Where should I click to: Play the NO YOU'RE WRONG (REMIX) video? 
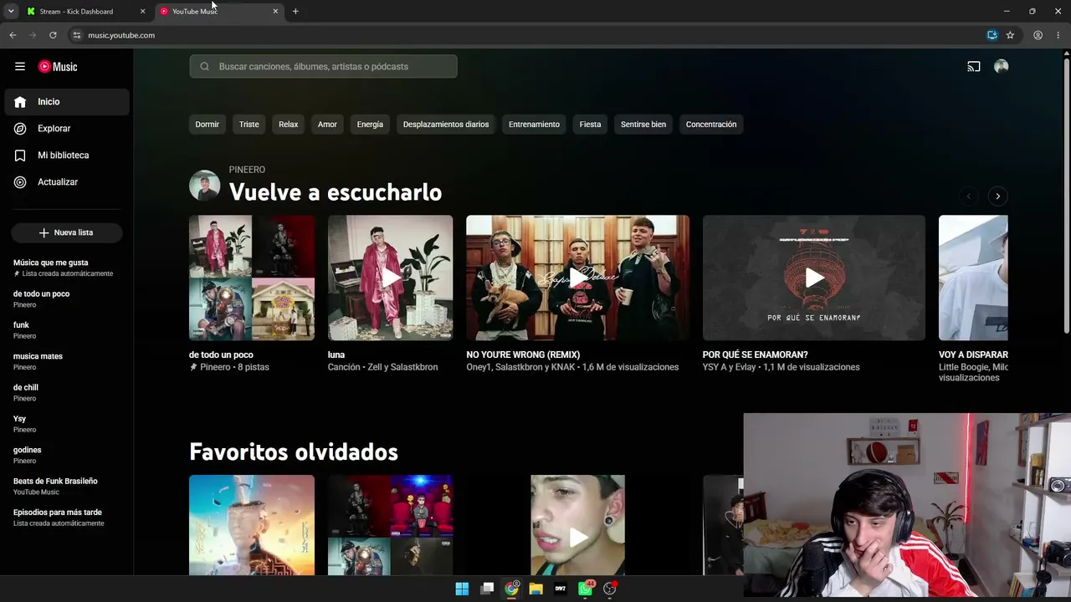pos(578,278)
